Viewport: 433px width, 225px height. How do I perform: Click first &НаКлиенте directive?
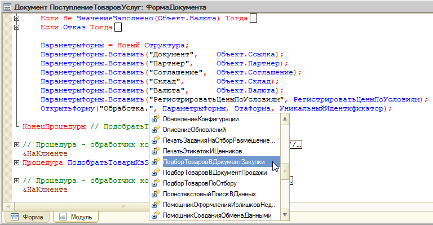45,153
